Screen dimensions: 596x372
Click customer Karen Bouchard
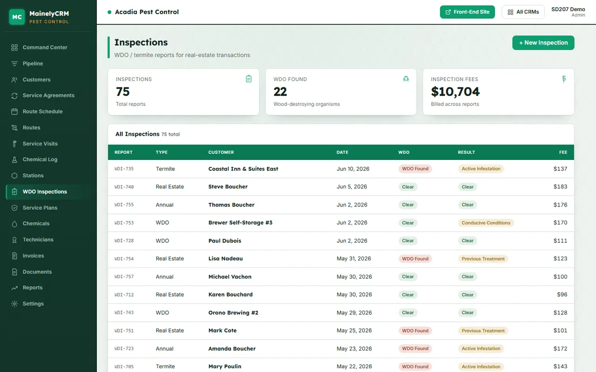230,295
